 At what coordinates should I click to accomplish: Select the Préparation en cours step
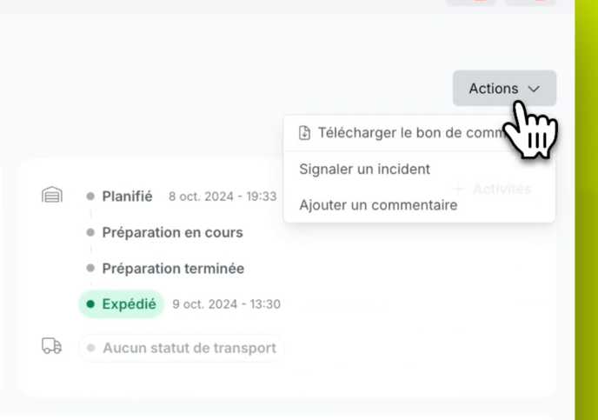coord(172,233)
